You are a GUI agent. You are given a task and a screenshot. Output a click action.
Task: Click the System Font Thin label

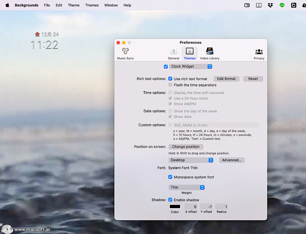183,168
